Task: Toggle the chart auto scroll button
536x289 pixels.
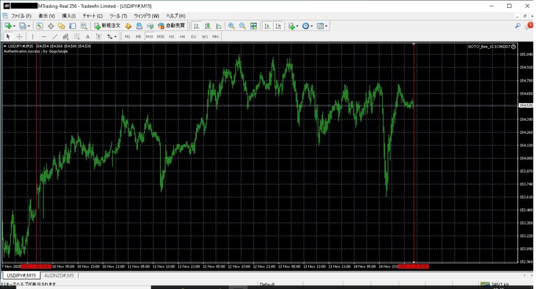Action: click(x=267, y=26)
